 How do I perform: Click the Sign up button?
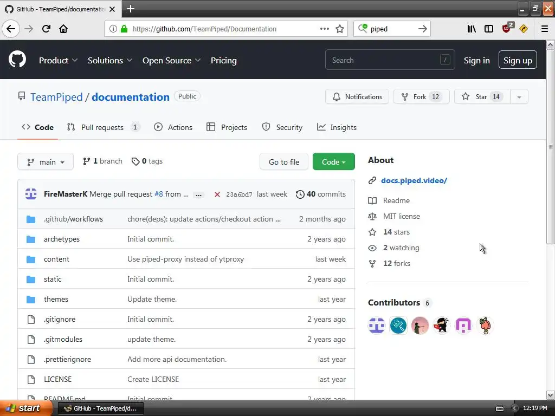(518, 60)
